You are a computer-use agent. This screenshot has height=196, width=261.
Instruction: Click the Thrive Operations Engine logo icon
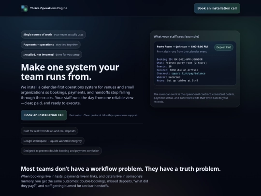tap(24, 8)
